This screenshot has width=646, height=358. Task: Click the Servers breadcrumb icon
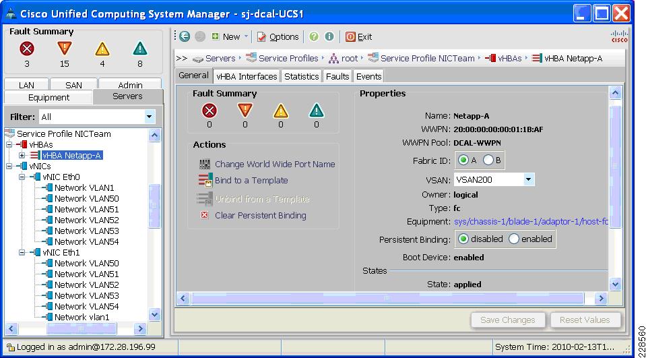point(198,59)
